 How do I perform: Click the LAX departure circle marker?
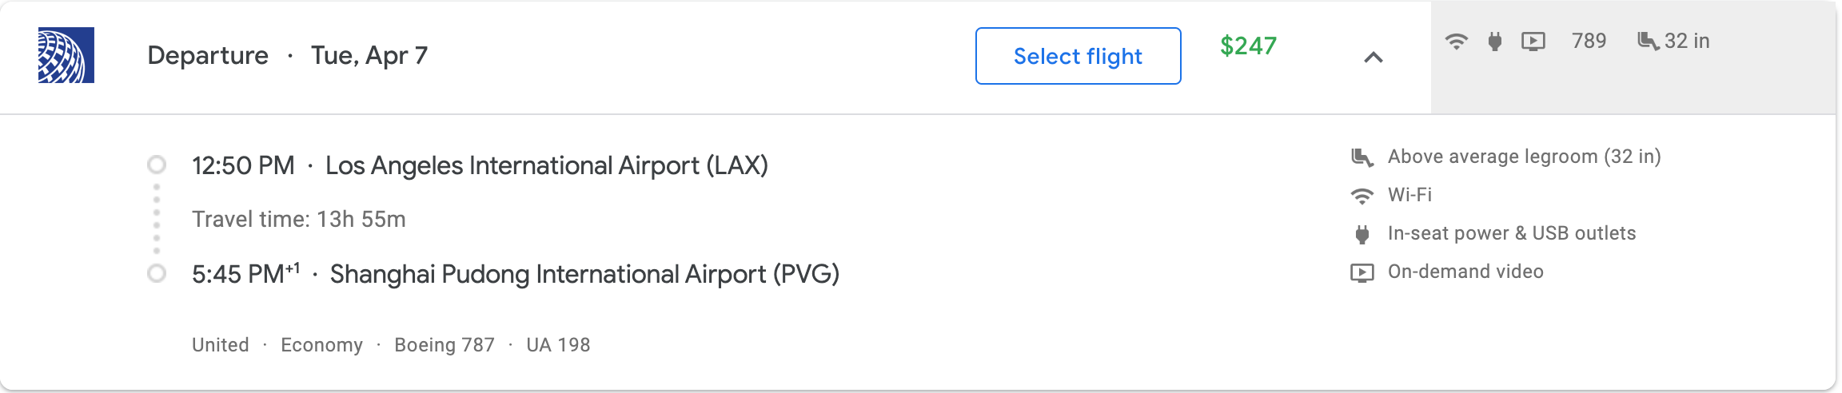coord(157,165)
